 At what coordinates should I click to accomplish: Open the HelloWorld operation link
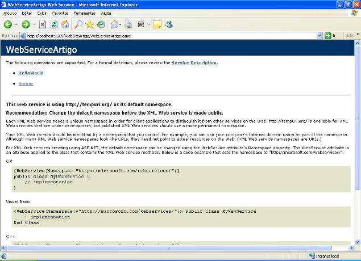31,73
